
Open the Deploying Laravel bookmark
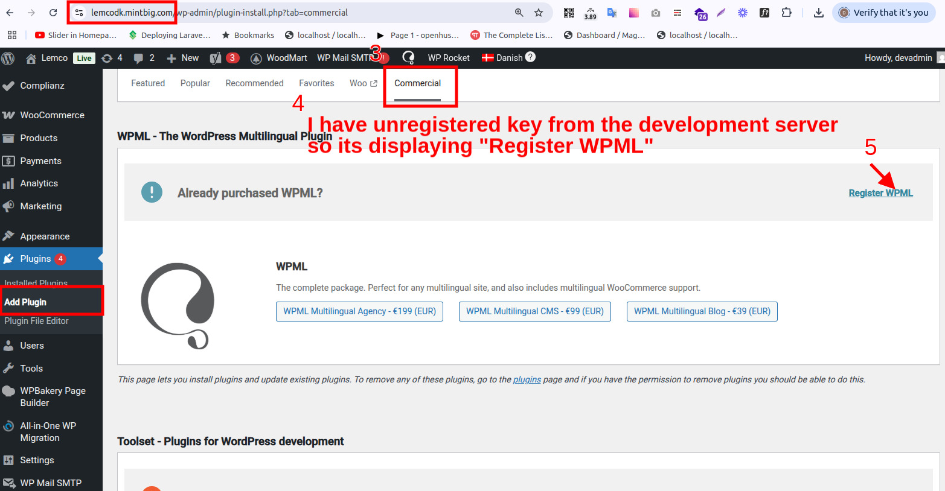click(170, 35)
